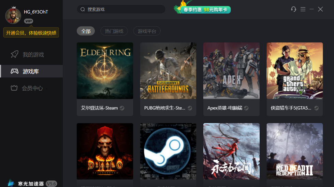Viewport: 334px width, 187px height.
Task: Click the gamepad icon for 游戏库
Action: click(x=14, y=71)
